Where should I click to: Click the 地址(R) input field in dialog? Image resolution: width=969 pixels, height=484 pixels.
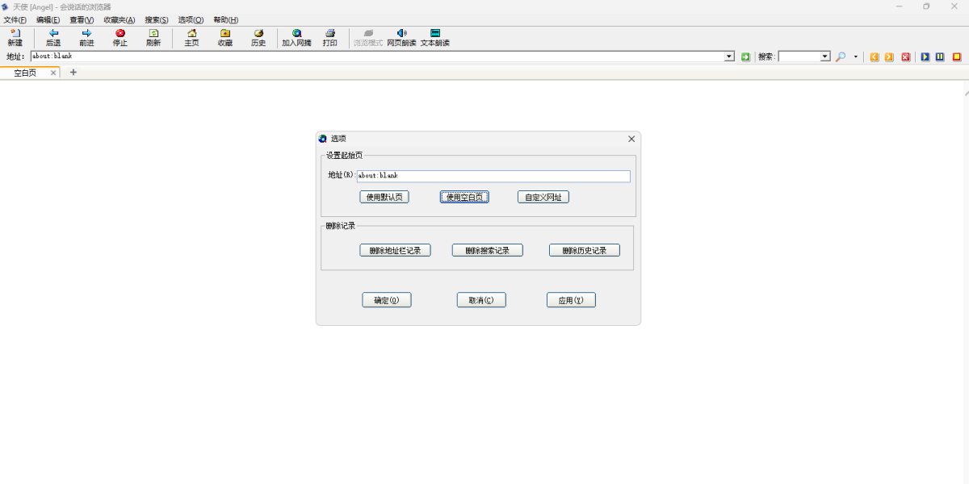[493, 176]
